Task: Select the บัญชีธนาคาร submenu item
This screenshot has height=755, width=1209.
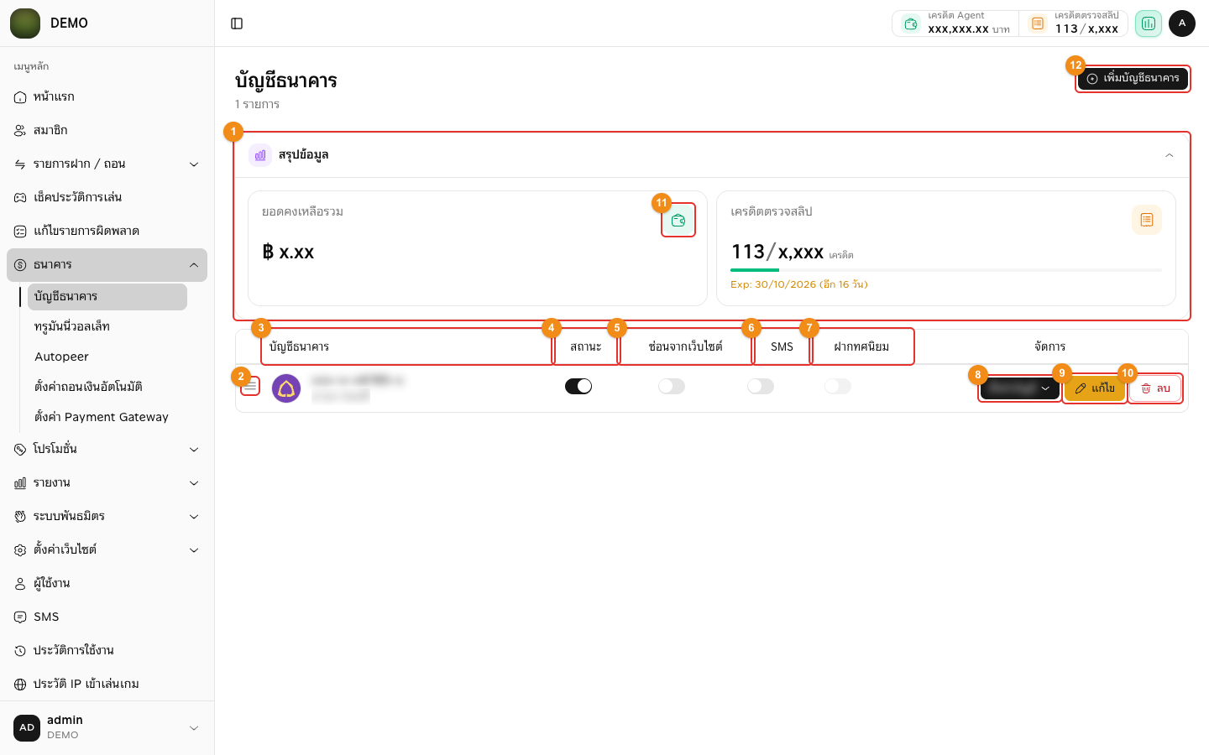Action: pos(107,297)
